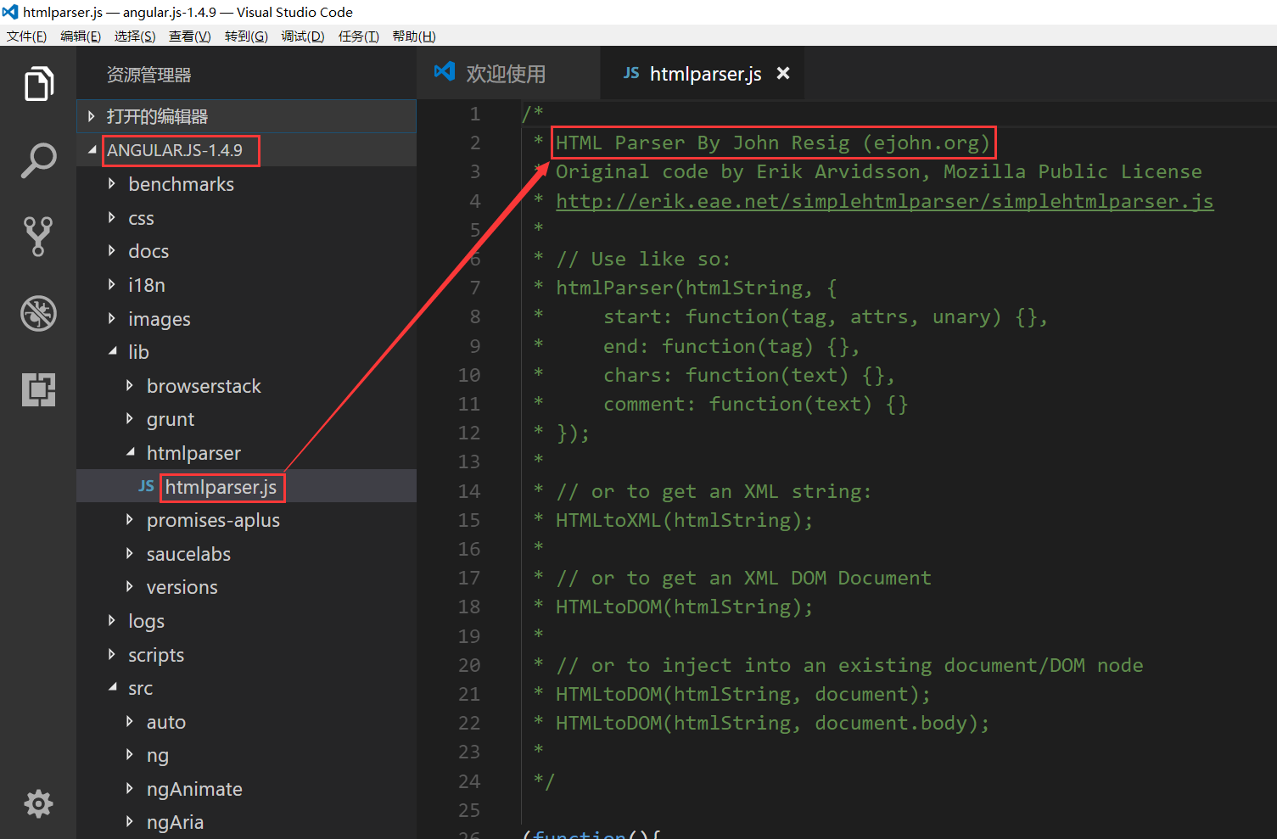The height and width of the screenshot is (839, 1277).
Task: Open the simplehtmlparser.js URL link in code
Action: click(x=885, y=201)
